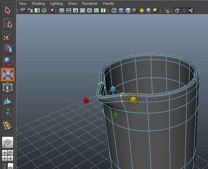The height and width of the screenshot is (169, 208).
Task: Pick the Paint Selection brush tool
Action: (8, 36)
